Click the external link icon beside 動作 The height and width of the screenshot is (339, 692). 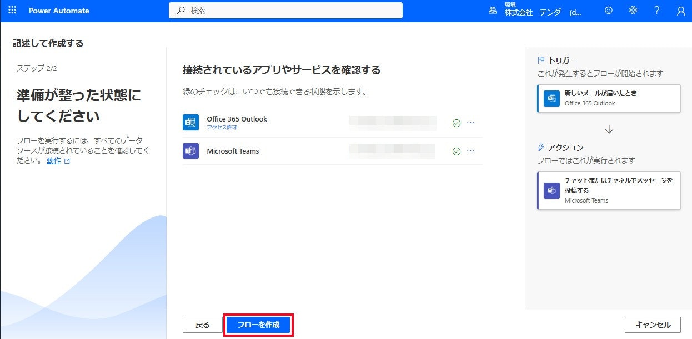[67, 161]
